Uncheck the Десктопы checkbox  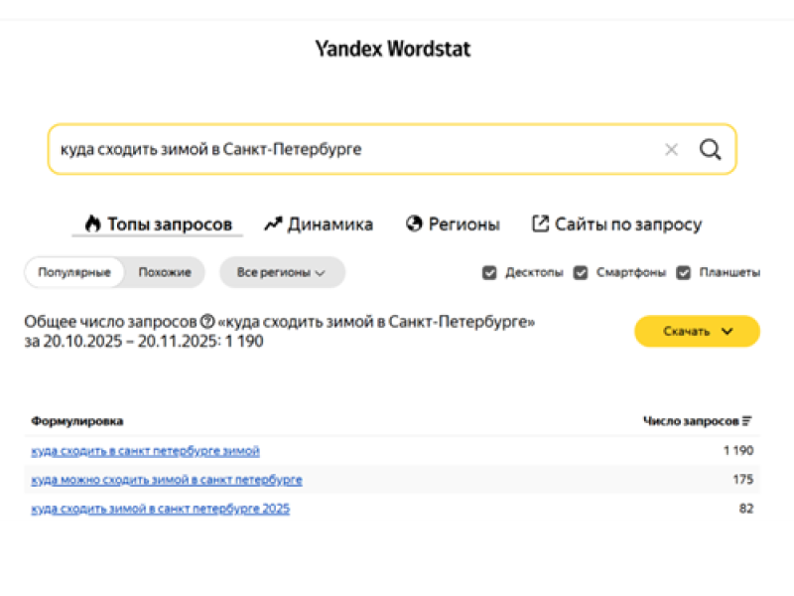[489, 271]
